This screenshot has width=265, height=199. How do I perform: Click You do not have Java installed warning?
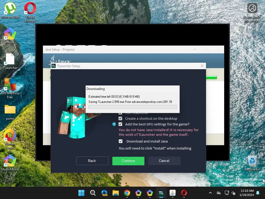[159, 132]
